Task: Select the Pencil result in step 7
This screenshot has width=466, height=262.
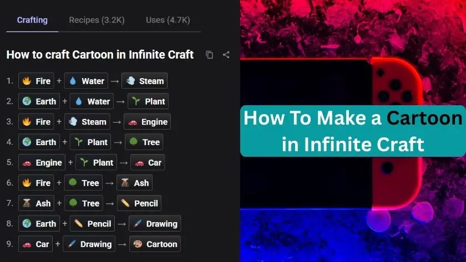Action: click(x=139, y=203)
